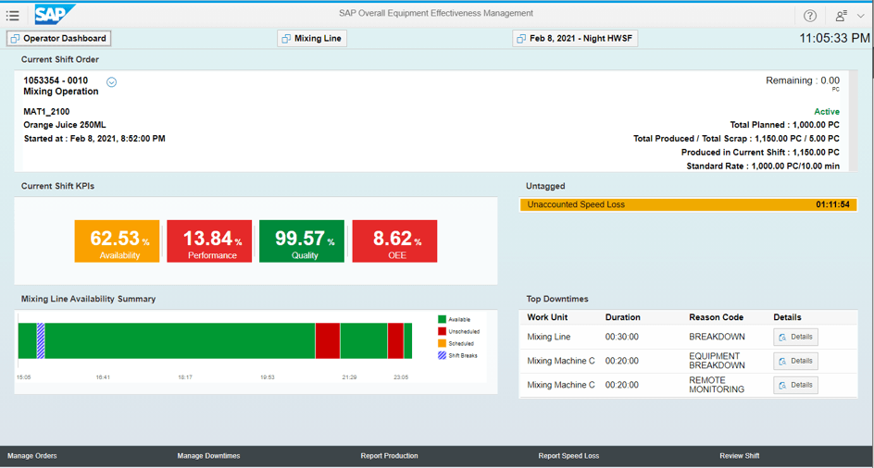Select the Quality 99.57% KPI tile
The image size is (874, 468).
tap(302, 241)
